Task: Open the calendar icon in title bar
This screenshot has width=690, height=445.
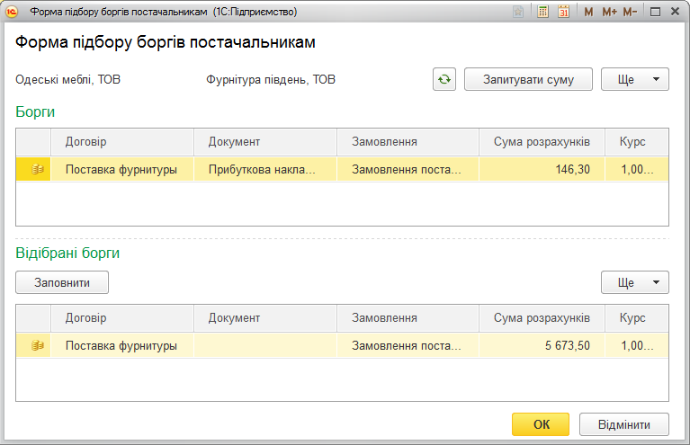Action: [x=564, y=12]
